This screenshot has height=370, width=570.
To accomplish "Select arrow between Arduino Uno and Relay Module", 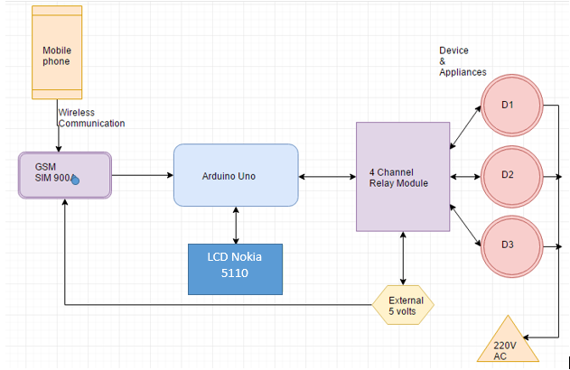I will [327, 177].
